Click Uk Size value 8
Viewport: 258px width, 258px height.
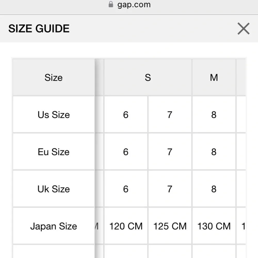[x=214, y=189]
